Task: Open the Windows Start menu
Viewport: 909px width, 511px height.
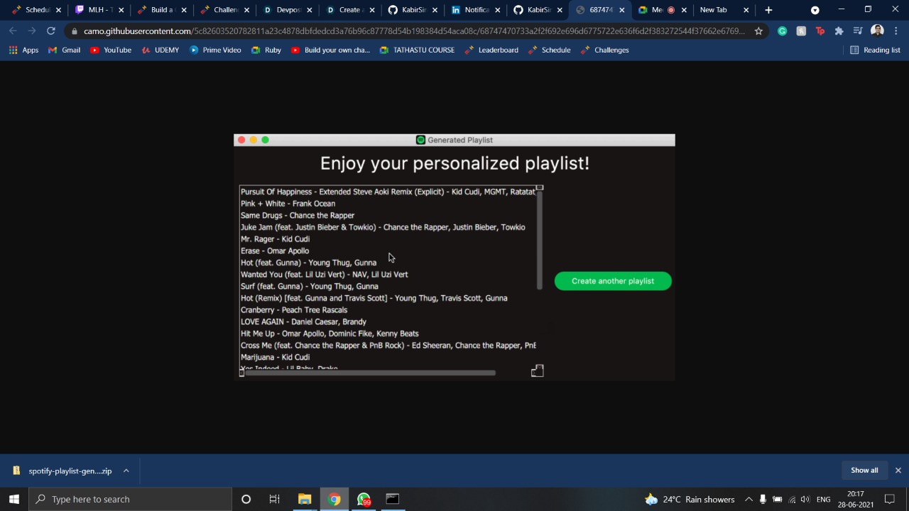Action: [14, 499]
